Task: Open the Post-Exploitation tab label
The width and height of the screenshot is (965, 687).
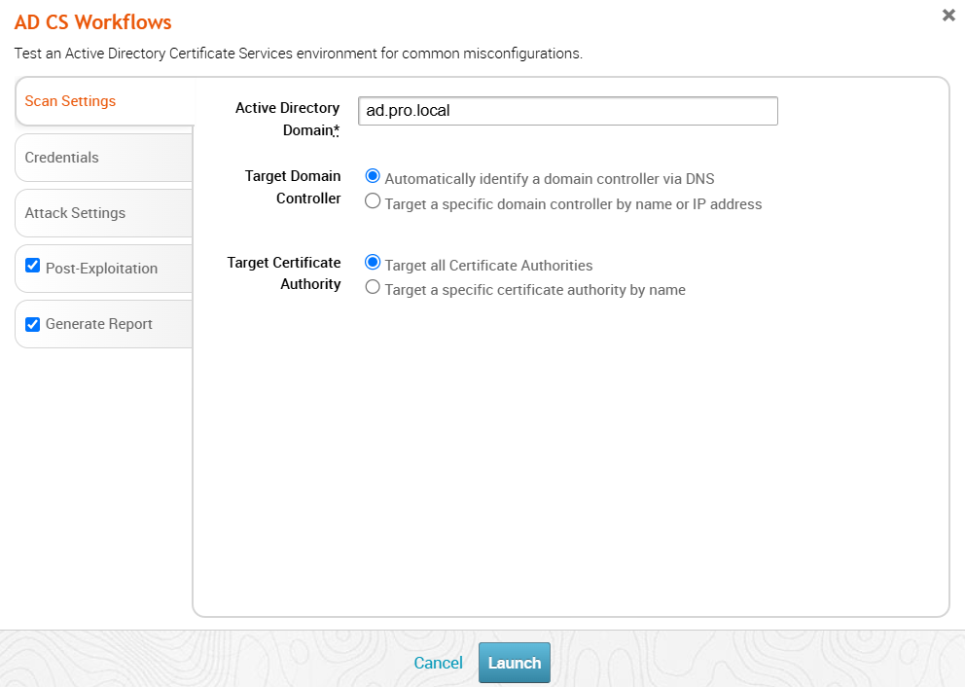Action: pyautogui.click(x=101, y=269)
